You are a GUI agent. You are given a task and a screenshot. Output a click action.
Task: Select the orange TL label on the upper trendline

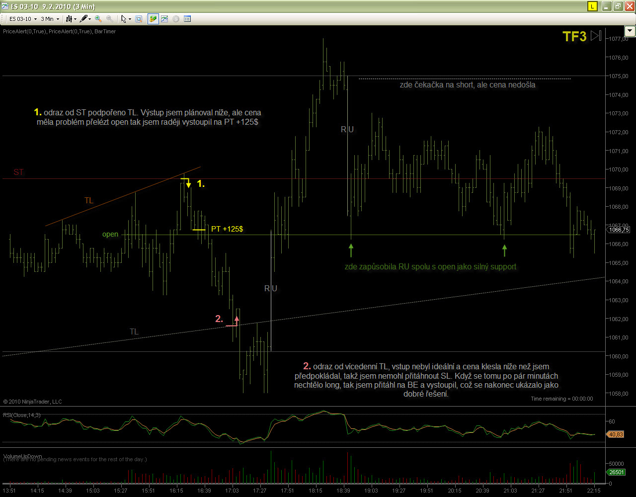coord(89,201)
